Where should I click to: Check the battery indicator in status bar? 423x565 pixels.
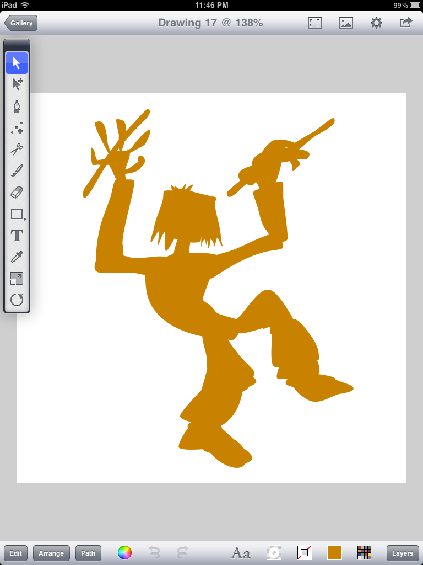416,5
